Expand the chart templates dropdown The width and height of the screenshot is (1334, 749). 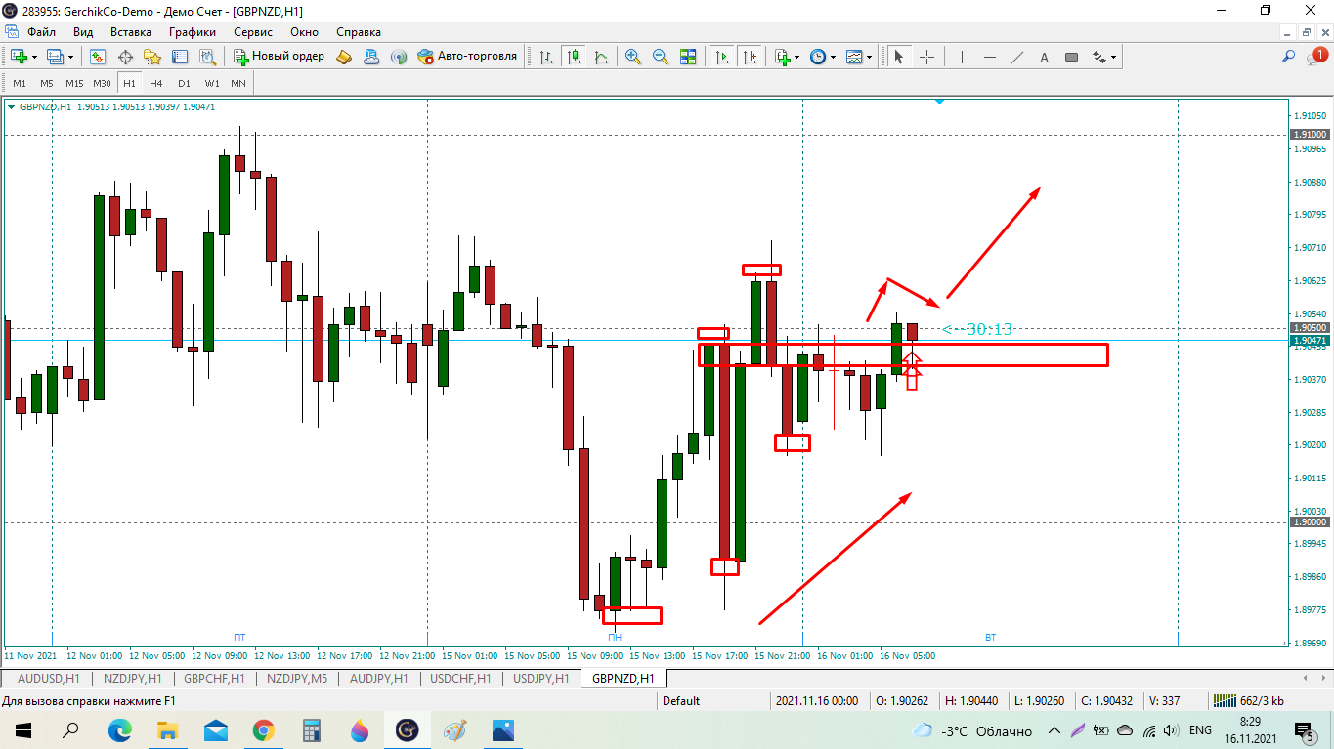[x=869, y=57]
